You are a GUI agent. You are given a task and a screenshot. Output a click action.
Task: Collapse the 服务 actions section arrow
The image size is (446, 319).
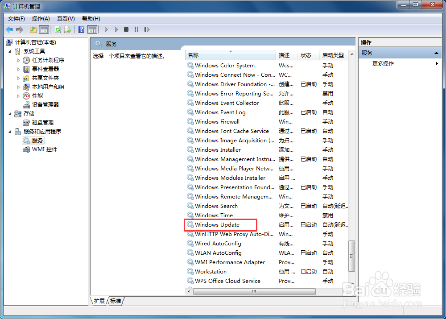click(x=436, y=53)
